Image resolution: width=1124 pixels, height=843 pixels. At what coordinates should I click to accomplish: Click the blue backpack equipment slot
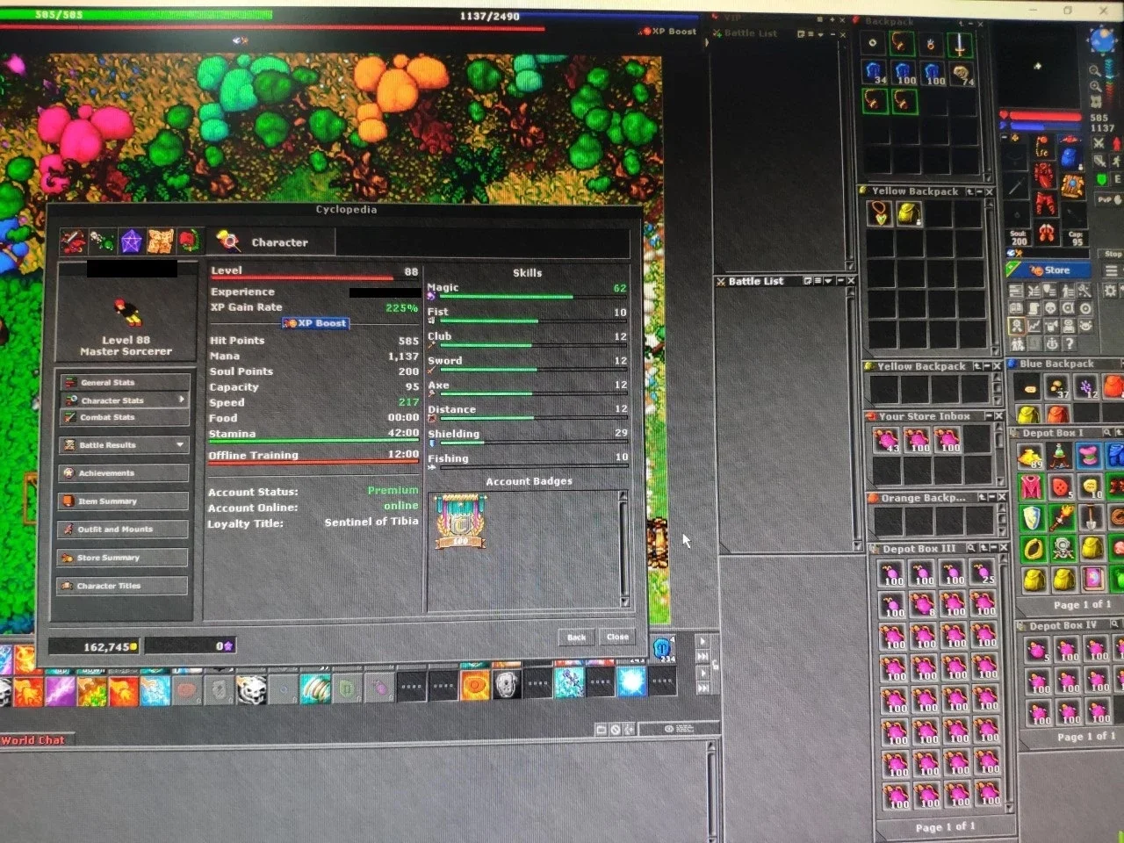(x=1070, y=157)
